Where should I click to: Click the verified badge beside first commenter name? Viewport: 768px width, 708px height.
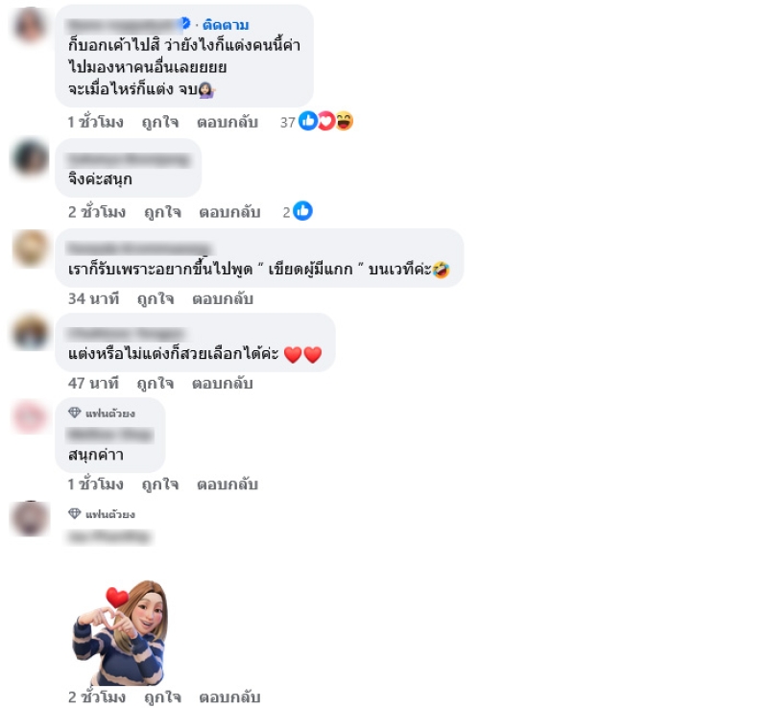click(x=184, y=23)
